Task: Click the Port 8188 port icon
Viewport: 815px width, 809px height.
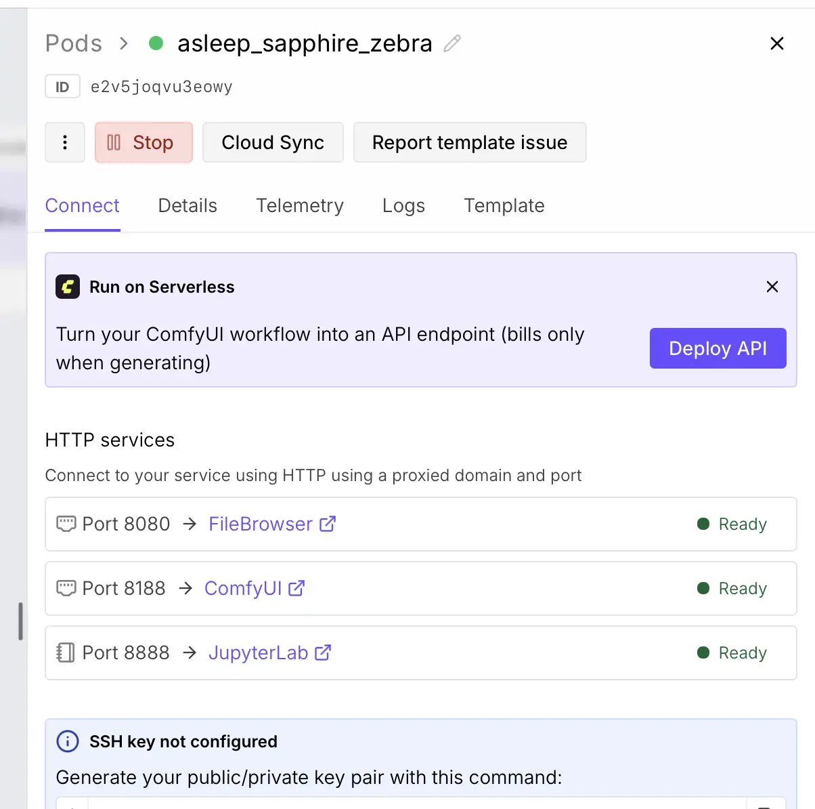Action: 66,588
